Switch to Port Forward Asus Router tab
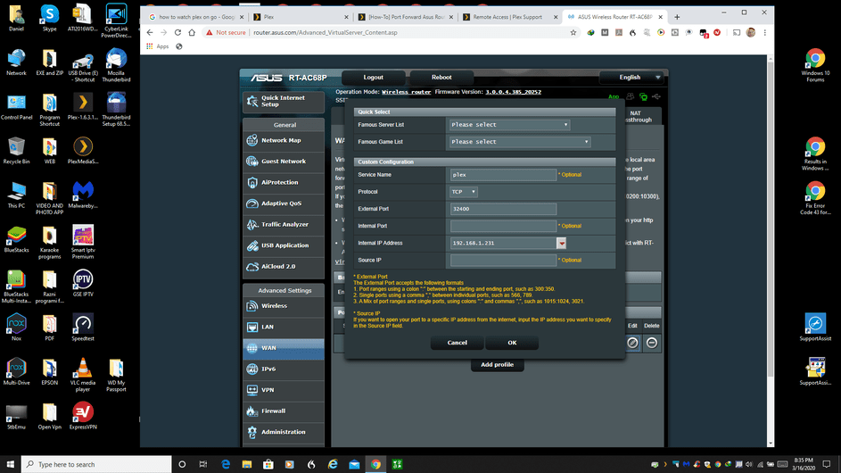This screenshot has width=841, height=473. [x=406, y=17]
